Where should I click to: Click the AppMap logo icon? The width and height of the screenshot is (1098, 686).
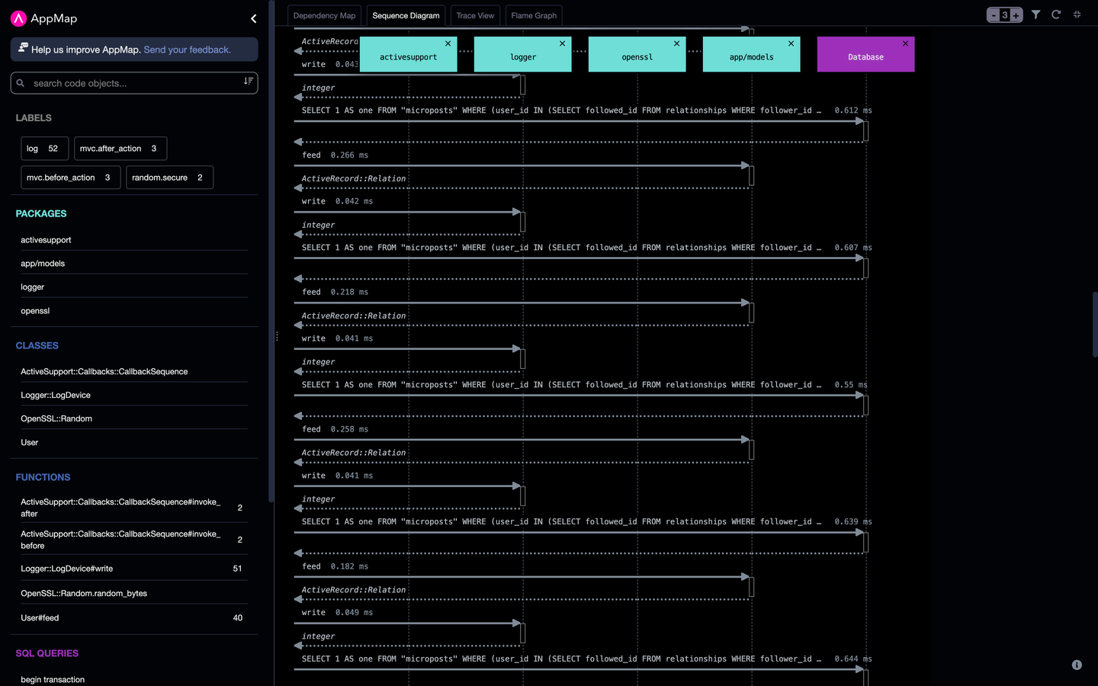[x=19, y=18]
